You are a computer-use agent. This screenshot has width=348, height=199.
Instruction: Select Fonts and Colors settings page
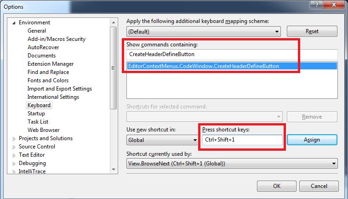[48, 80]
